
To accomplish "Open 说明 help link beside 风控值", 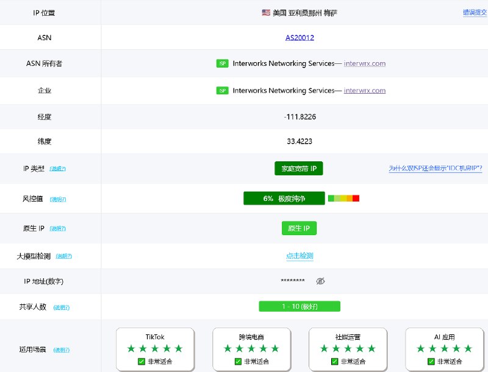I will pyautogui.click(x=58, y=199).
